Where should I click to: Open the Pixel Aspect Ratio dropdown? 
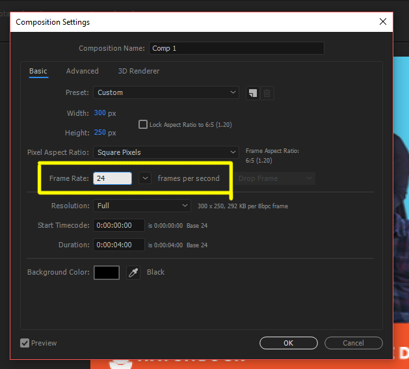tap(166, 152)
